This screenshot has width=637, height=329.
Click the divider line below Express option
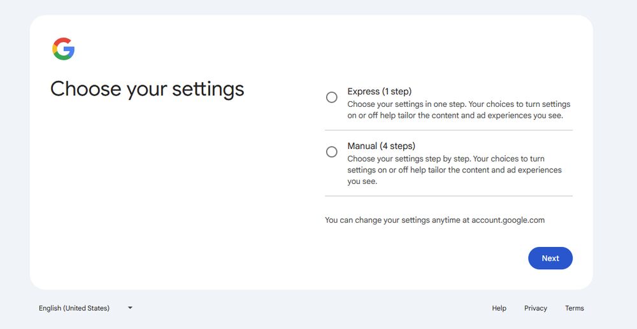(448, 130)
